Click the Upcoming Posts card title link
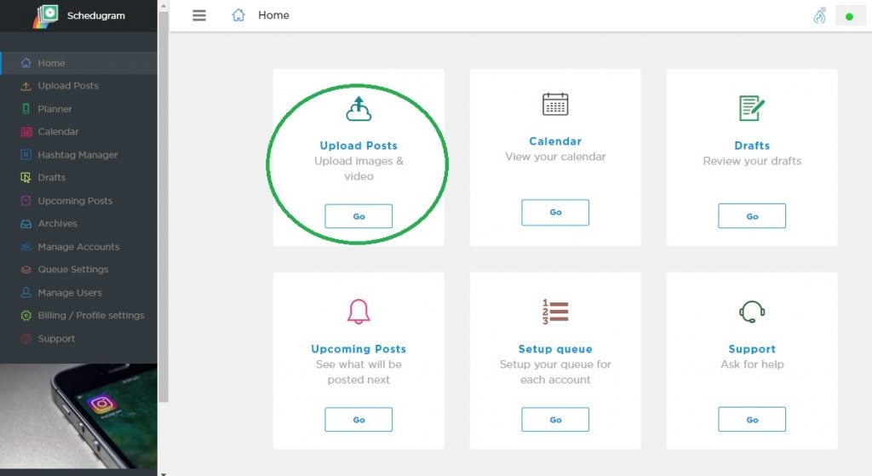 [x=359, y=349]
